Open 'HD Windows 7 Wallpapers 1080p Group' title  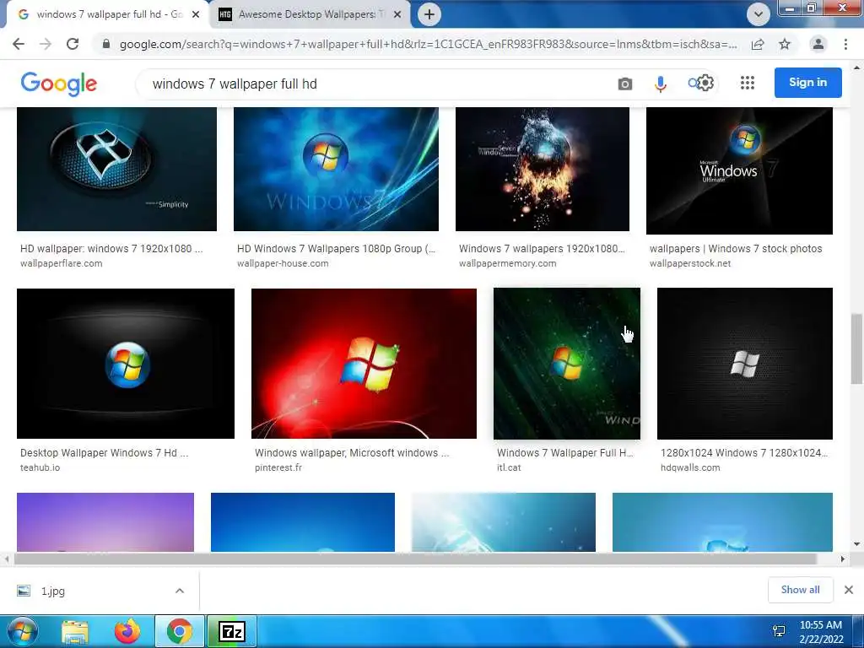tap(336, 249)
